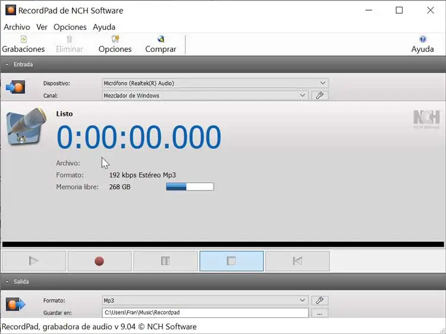Open the Archivo menu
The width and height of the screenshot is (446, 334).
[x=17, y=27]
